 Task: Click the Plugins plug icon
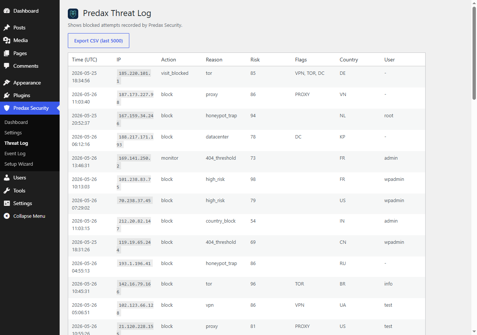7,95
